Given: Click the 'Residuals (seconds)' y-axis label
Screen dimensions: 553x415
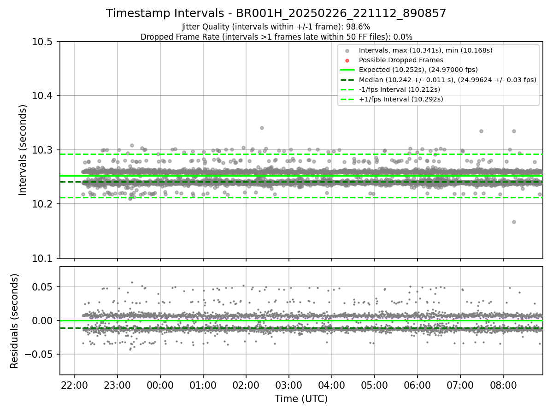Looking at the screenshot, I should pos(14,321).
